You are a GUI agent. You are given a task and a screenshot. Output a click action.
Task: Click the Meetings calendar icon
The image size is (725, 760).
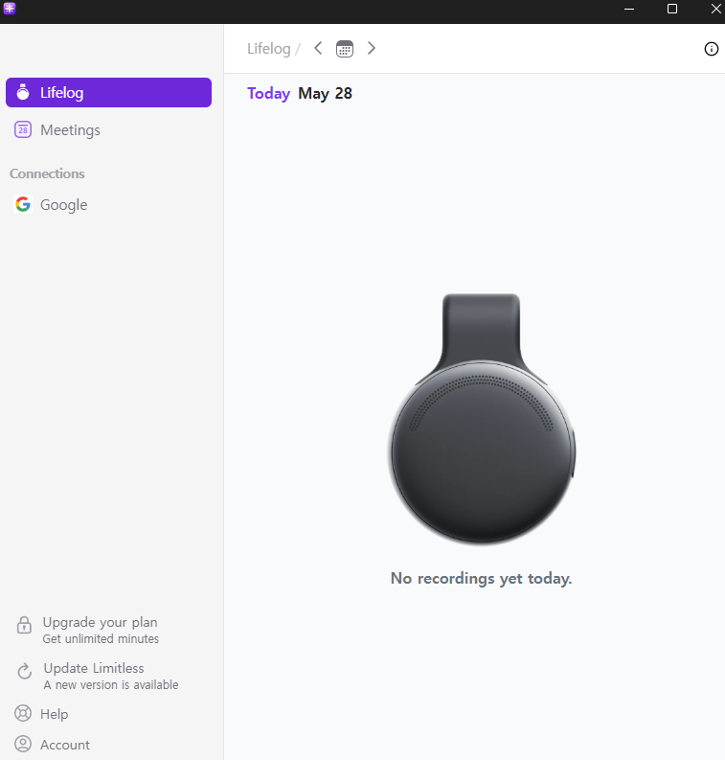(x=23, y=130)
